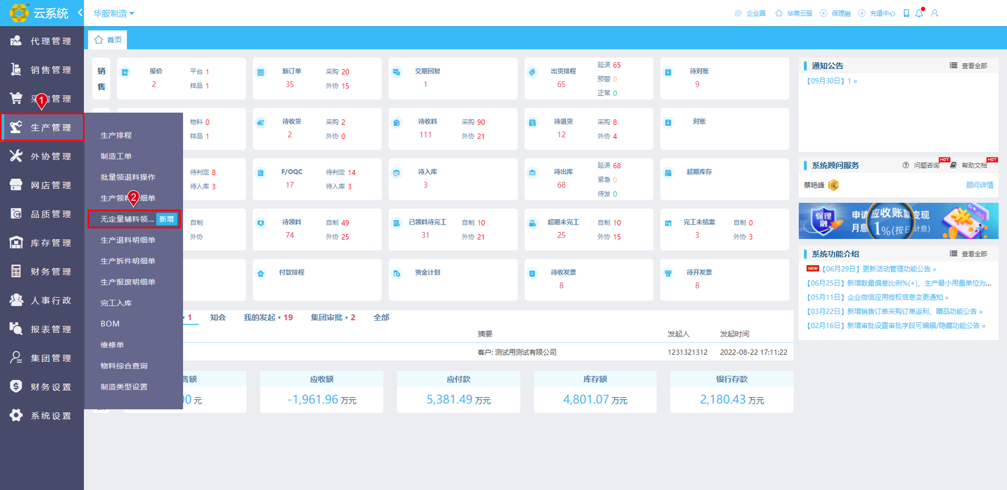
Task: Collapse the sidebar with the arrow
Action: click(80, 13)
